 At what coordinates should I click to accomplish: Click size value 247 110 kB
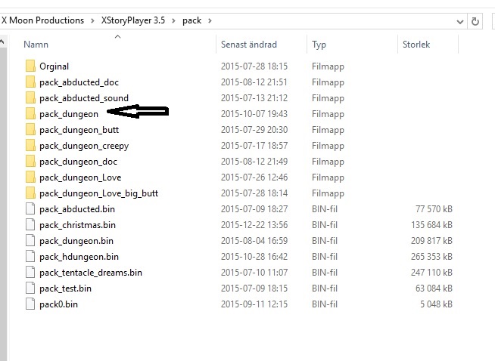[431, 273]
